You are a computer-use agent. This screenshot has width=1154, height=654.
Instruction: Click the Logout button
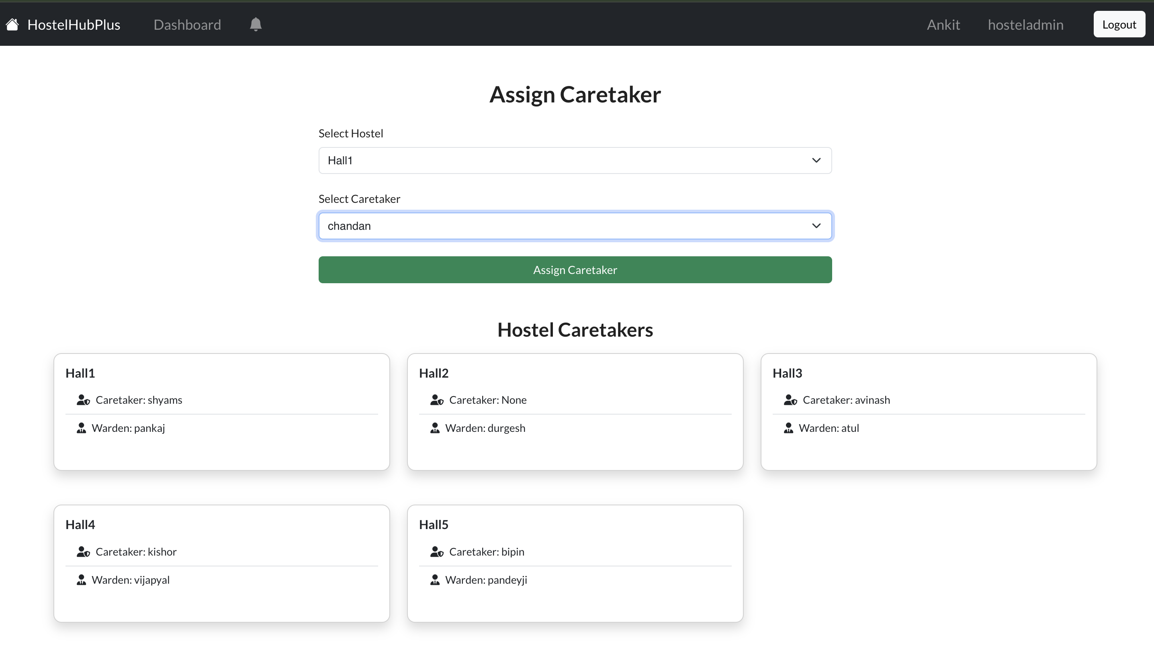1119,24
